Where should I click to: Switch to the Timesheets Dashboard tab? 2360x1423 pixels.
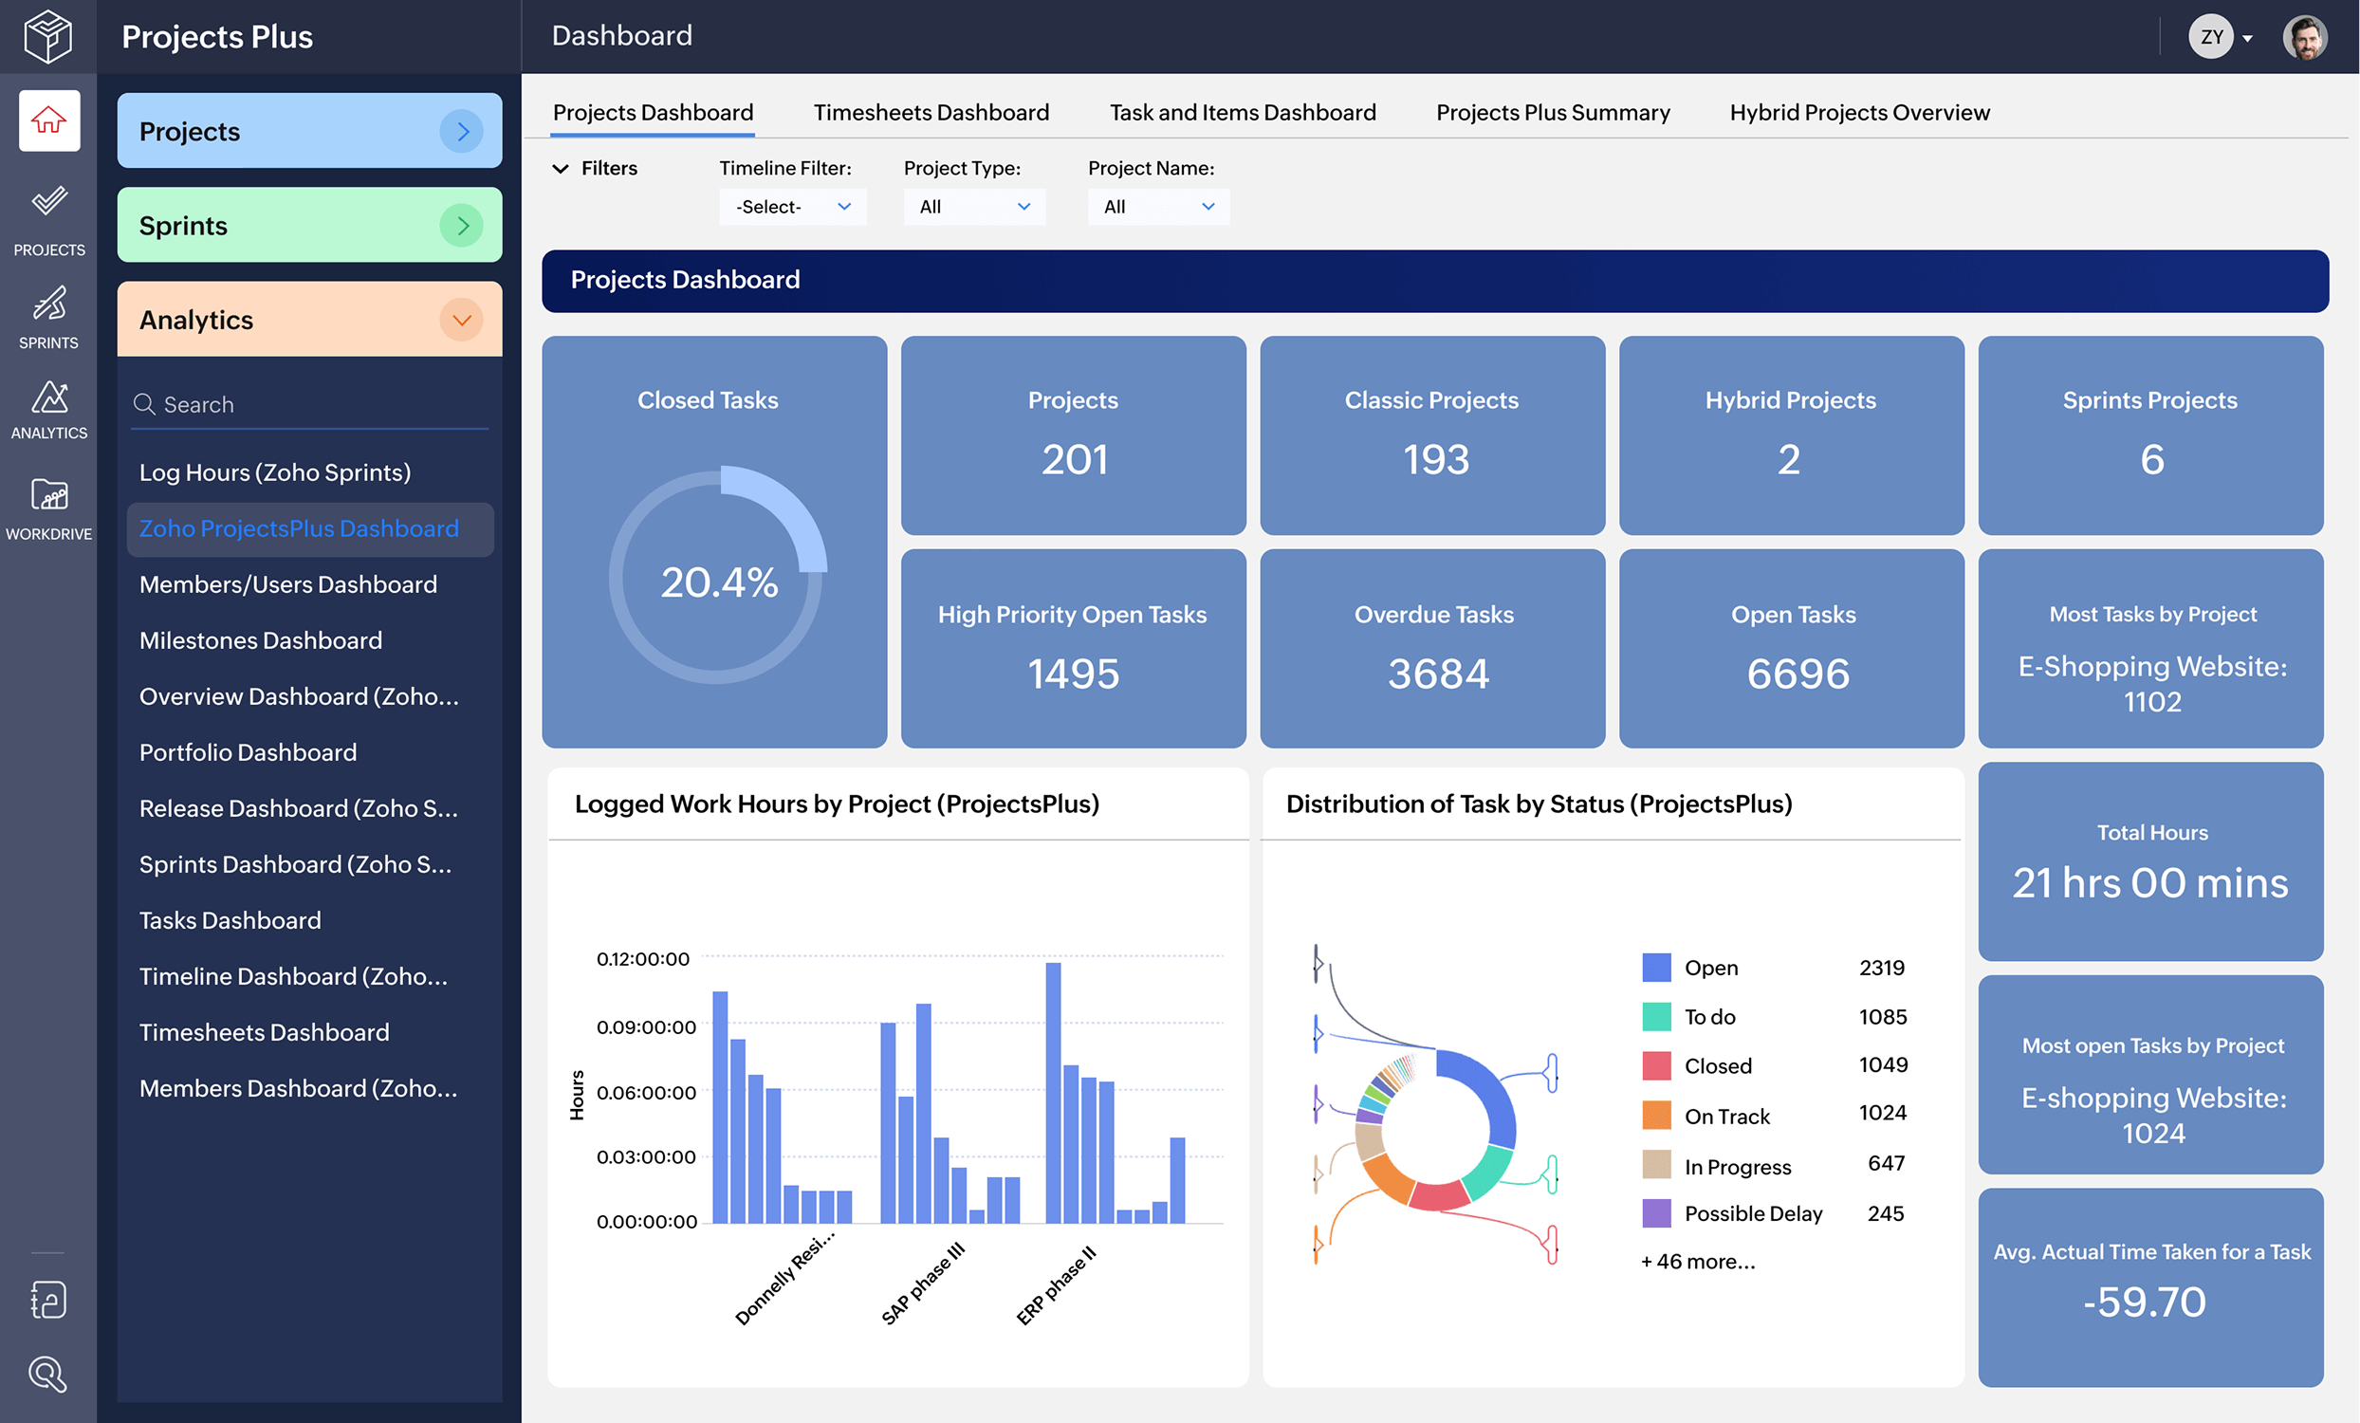930,112
